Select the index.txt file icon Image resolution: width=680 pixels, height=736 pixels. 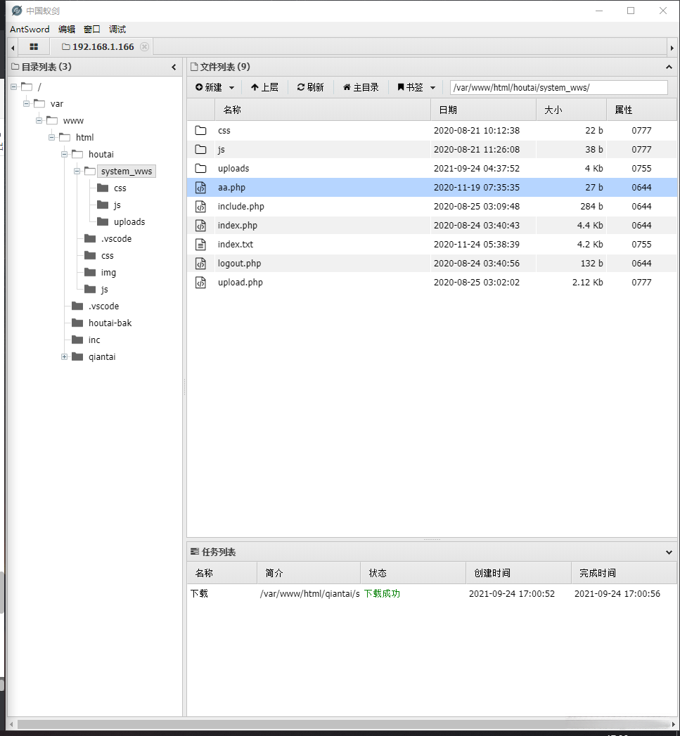[x=200, y=244]
